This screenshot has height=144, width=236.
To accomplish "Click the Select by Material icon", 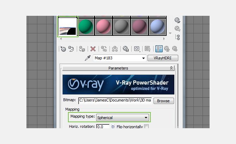I will 178,29.
